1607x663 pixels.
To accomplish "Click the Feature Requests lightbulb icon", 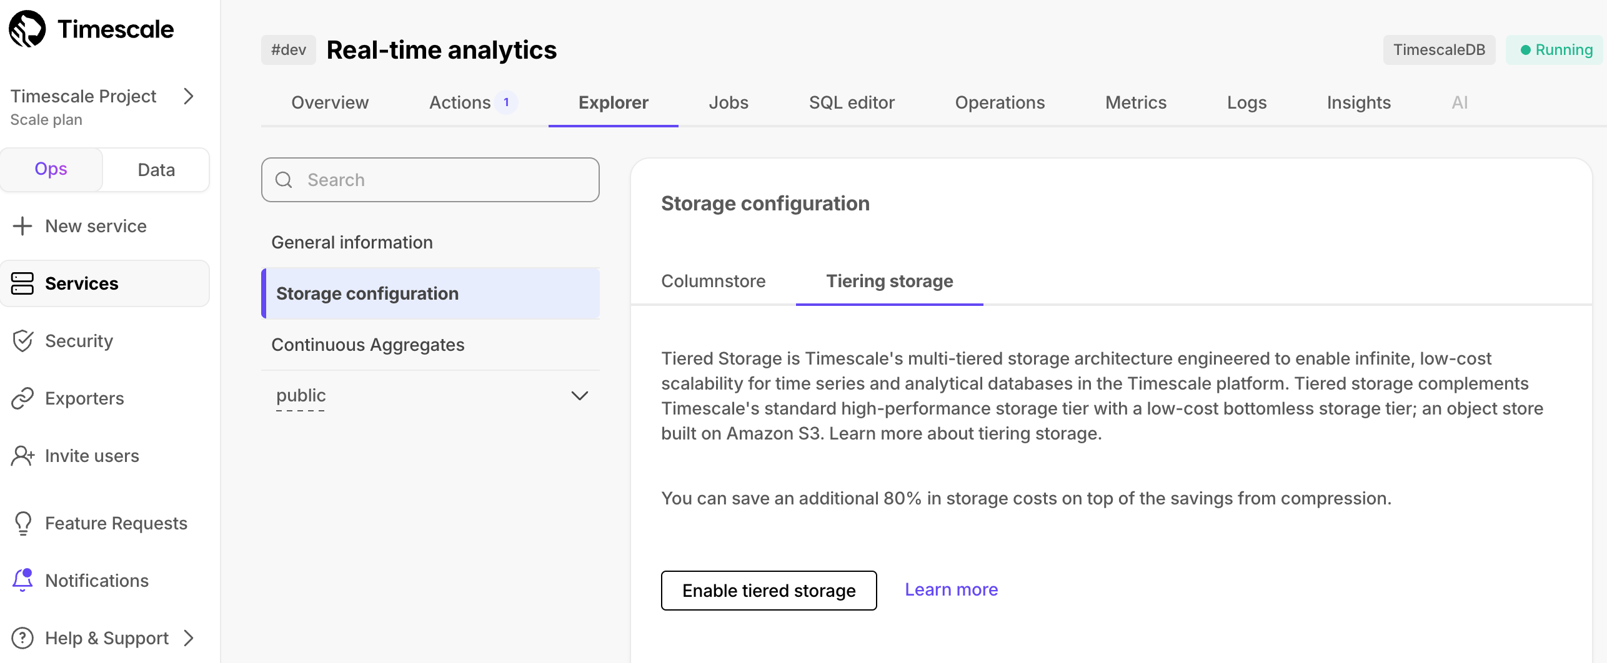I will [x=22, y=523].
